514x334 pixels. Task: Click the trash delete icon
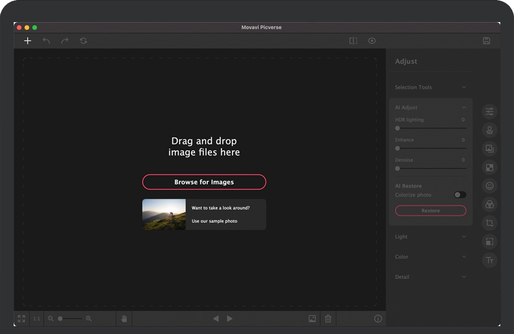tap(328, 319)
